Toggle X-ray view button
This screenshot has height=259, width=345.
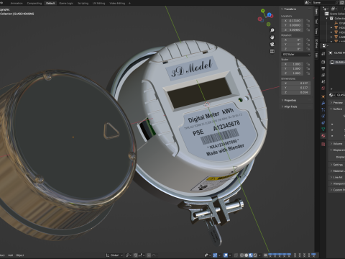tap(236, 255)
